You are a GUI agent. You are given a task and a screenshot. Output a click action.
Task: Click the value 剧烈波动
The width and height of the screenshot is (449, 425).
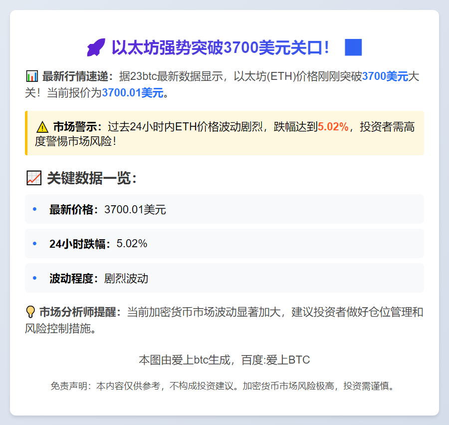[126, 278]
